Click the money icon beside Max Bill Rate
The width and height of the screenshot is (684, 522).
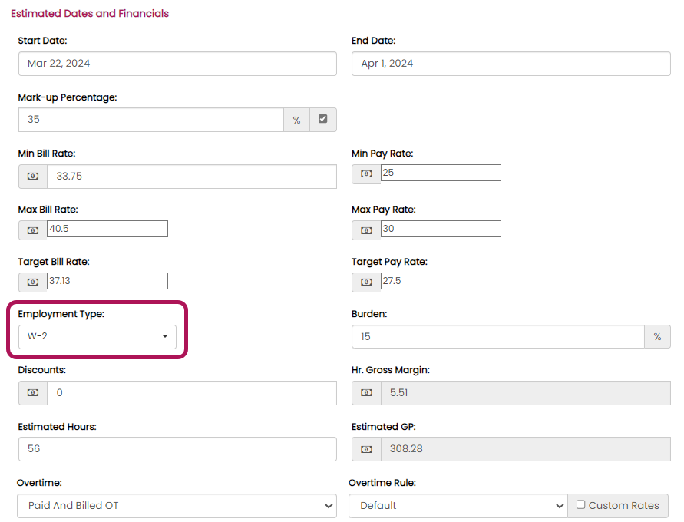tap(33, 230)
